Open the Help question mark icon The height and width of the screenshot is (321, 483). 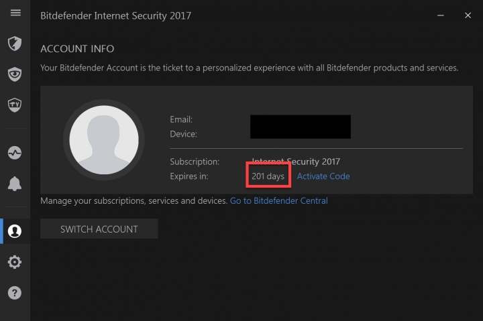click(x=15, y=293)
